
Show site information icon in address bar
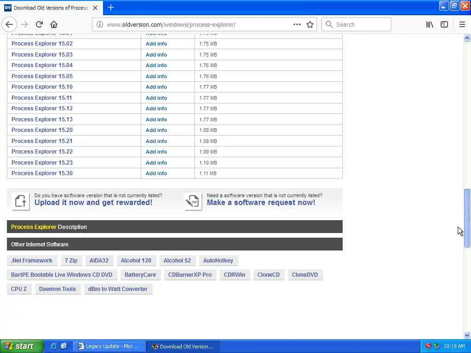pyautogui.click(x=99, y=24)
